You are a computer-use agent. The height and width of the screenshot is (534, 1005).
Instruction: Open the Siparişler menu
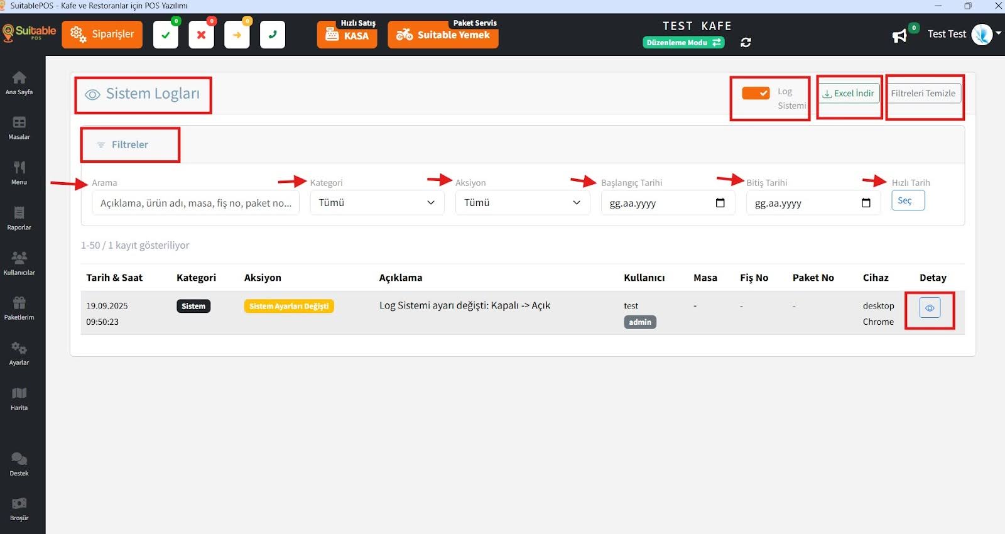click(102, 35)
